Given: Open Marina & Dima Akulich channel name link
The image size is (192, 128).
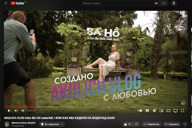Looking at the screenshot, I should tap(23, 123).
